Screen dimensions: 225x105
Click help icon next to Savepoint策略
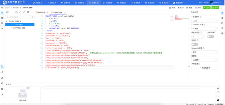pos(203,48)
